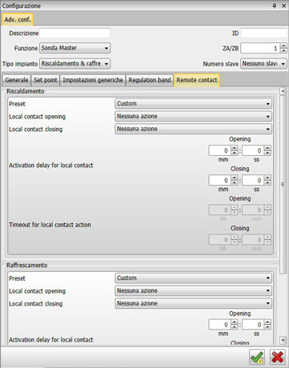Increment Riscaldamento activation delay Opening mm
Screen dimensions: 289x368
235,148
